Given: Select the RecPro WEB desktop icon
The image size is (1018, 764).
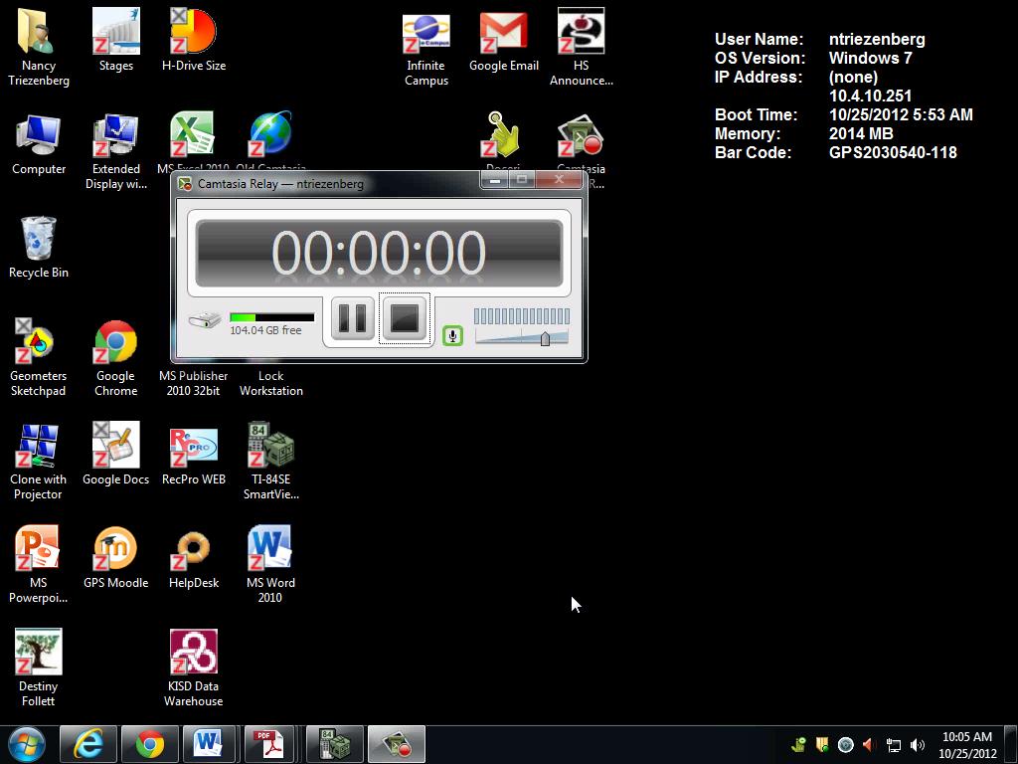Looking at the screenshot, I should coord(194,457).
